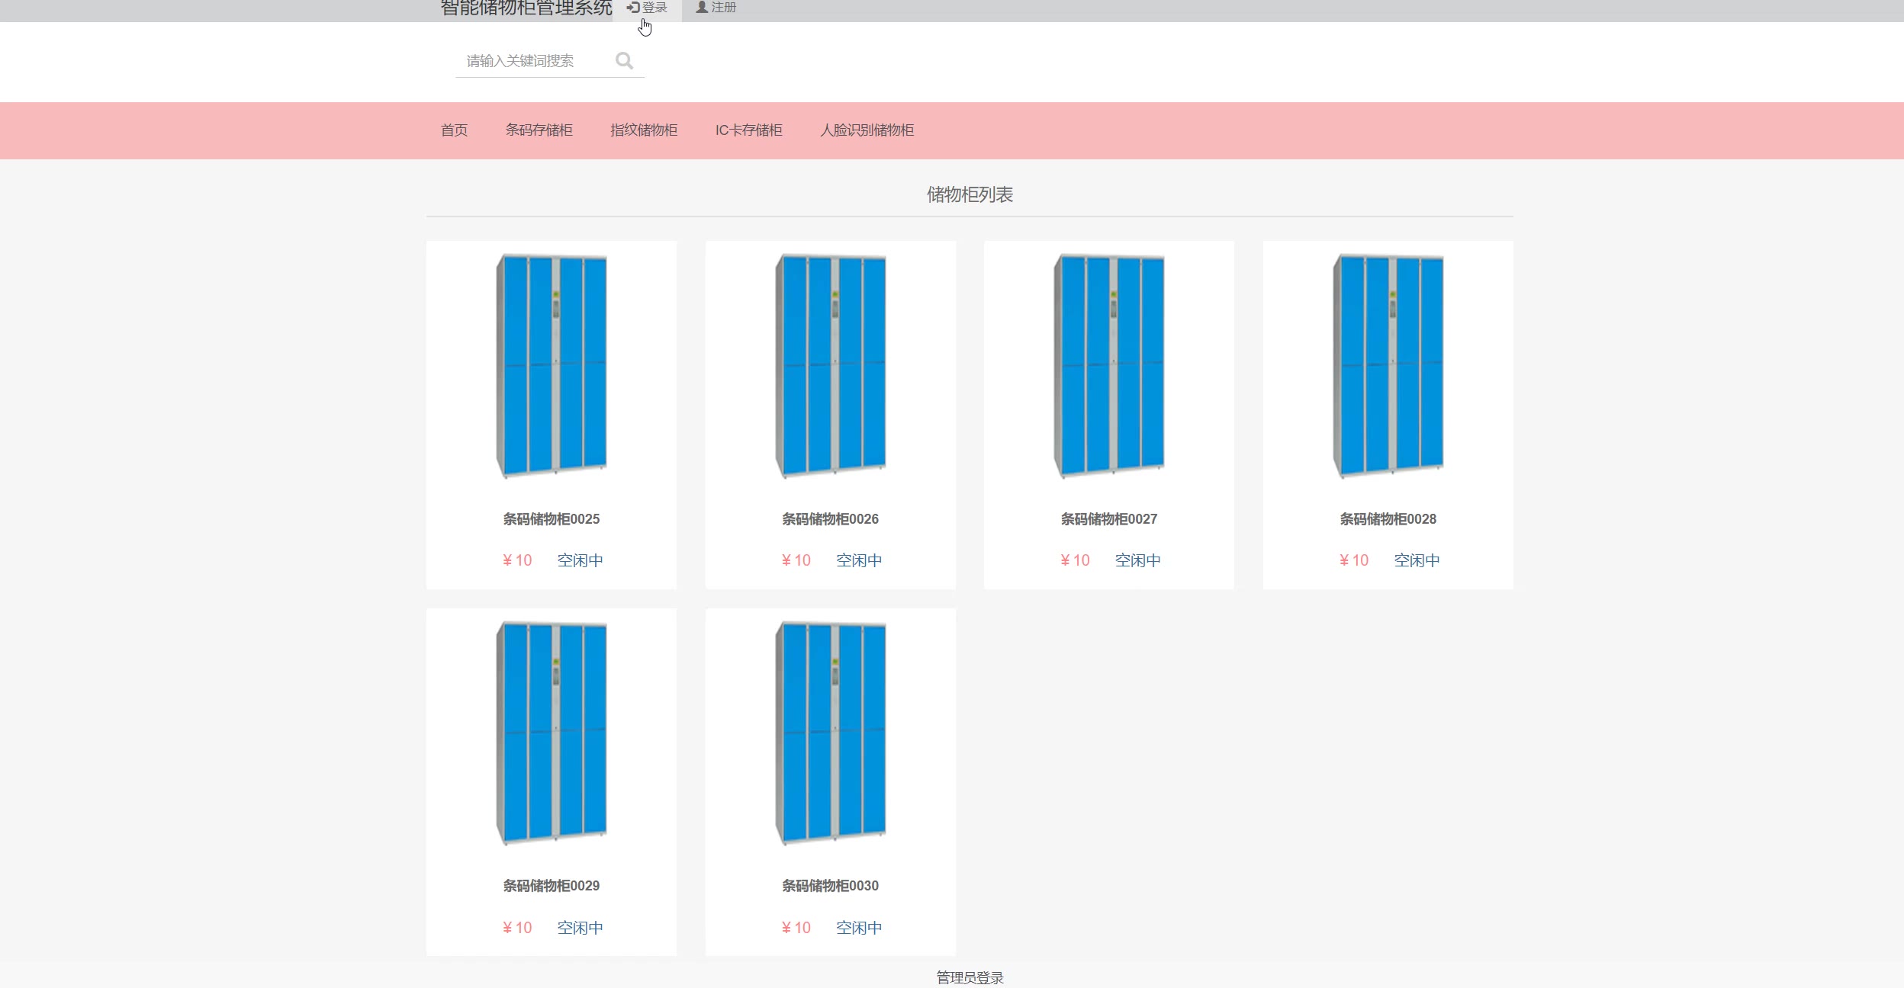Open locker 0030 product image
Screen dimensions: 1904x988
pyautogui.click(x=830, y=733)
